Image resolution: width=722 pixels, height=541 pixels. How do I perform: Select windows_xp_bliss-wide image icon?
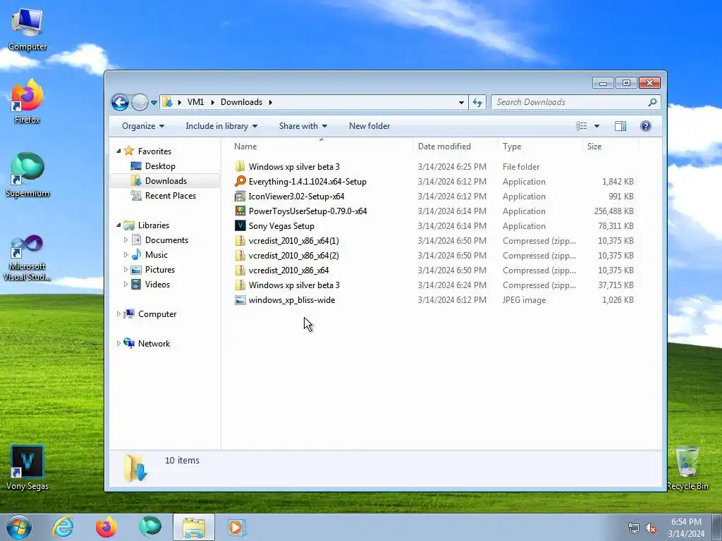[240, 299]
